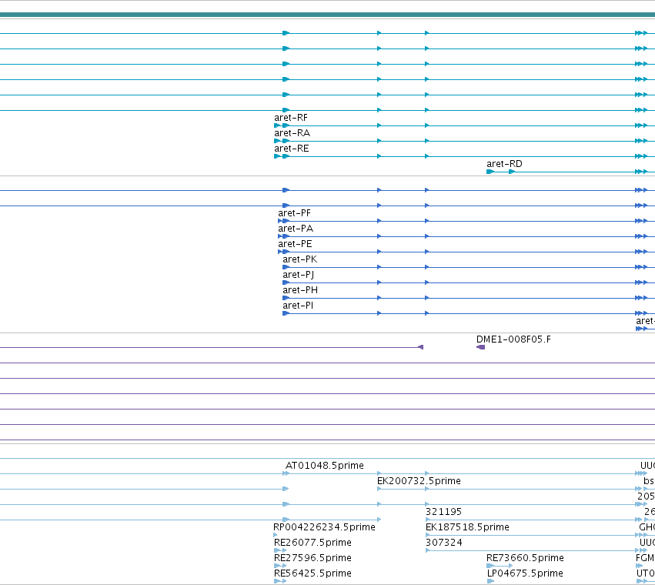Click the RP004226234.5prime label
The image size is (655, 585).
pyautogui.click(x=324, y=527)
